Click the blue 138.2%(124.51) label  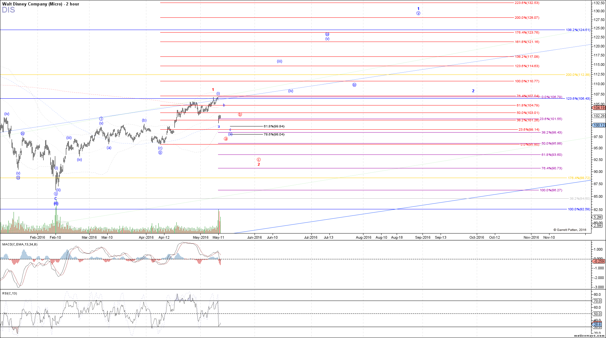pyautogui.click(x=578, y=30)
